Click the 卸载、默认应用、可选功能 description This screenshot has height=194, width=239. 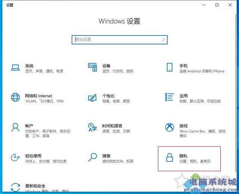click(200, 101)
